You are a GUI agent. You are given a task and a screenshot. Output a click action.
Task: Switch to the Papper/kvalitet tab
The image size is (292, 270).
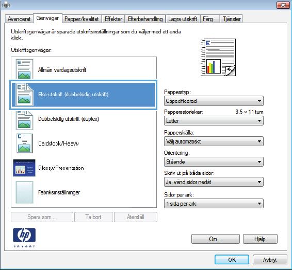(82, 19)
